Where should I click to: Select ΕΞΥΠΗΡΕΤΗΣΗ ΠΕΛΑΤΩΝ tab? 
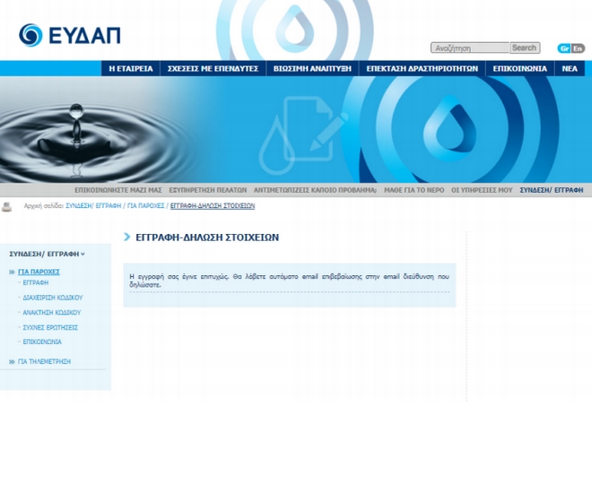[x=207, y=190]
